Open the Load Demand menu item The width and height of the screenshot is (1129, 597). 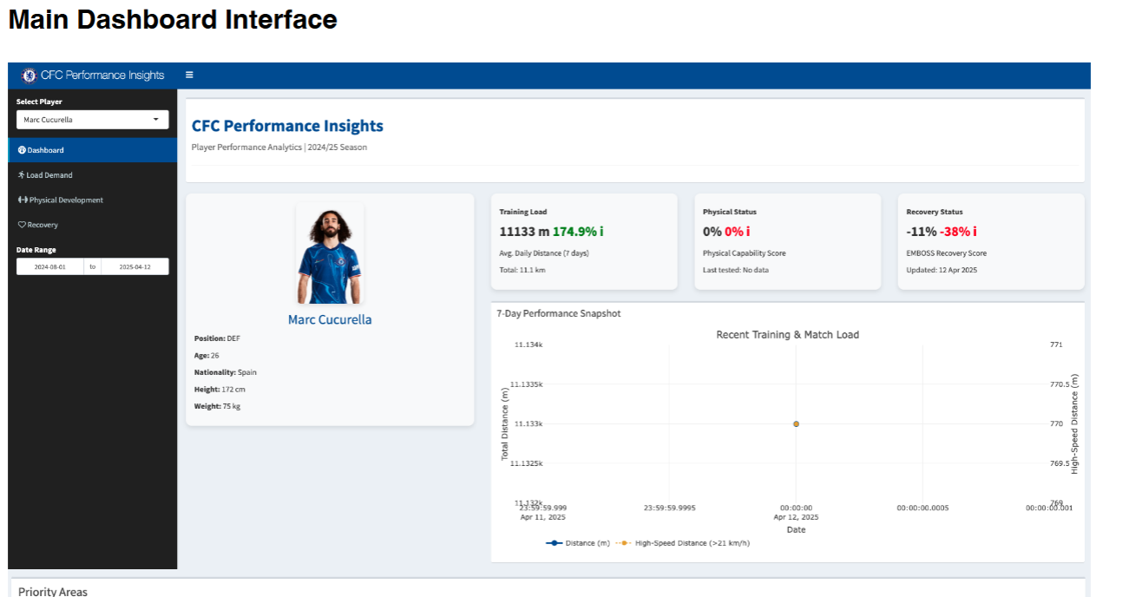92,175
